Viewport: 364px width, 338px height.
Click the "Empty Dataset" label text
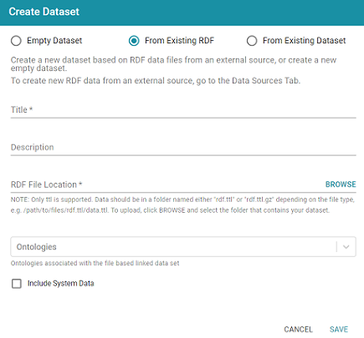tap(54, 41)
